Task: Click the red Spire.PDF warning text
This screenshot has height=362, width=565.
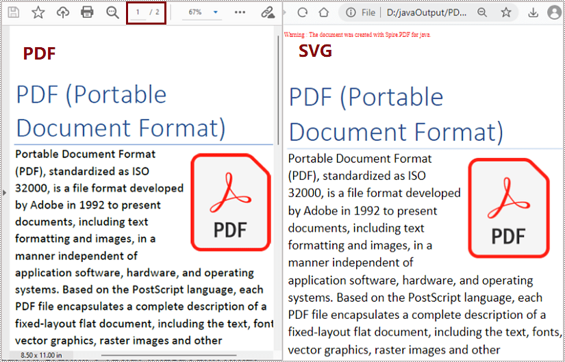Action: [x=357, y=35]
